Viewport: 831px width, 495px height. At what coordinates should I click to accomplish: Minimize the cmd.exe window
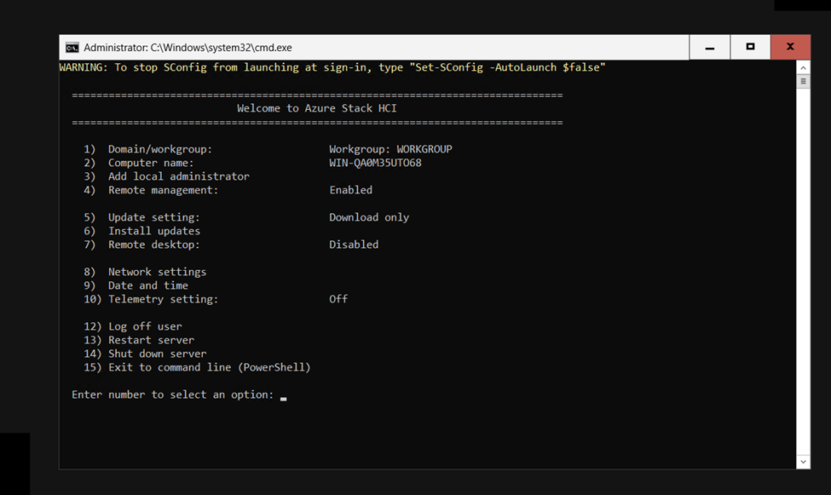[710, 47]
